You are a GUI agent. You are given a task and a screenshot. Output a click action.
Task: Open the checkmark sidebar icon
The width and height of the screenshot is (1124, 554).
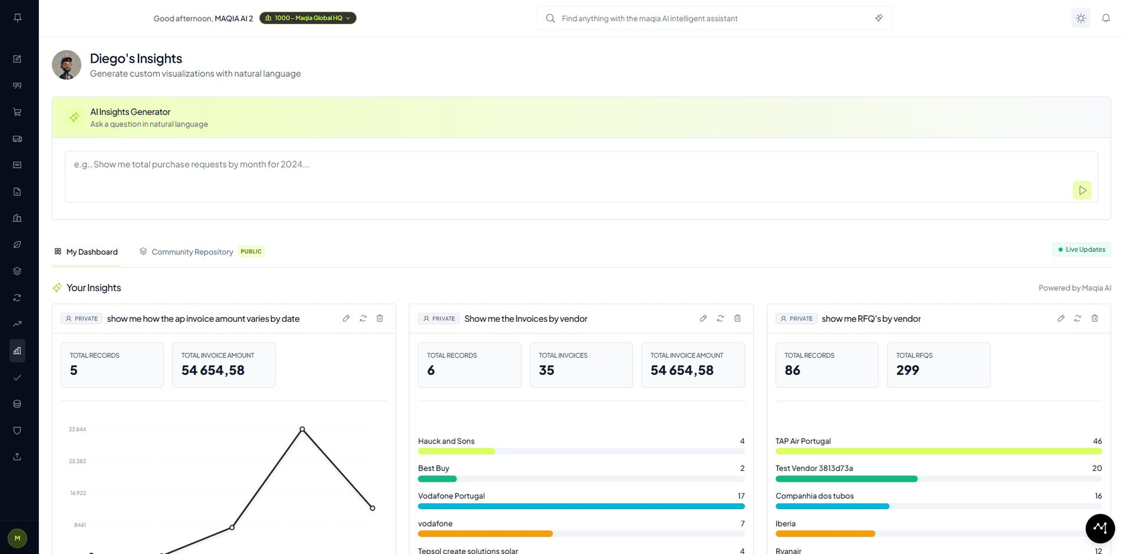[17, 377]
